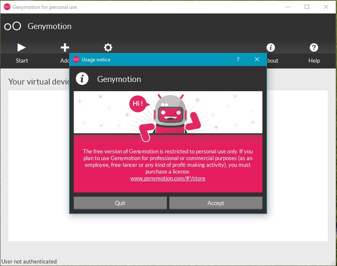Close the Usage notice dialog
The image size is (337, 266).
257,59
